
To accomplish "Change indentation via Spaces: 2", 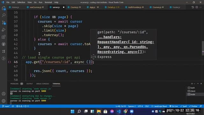I will click(x=132, y=106).
